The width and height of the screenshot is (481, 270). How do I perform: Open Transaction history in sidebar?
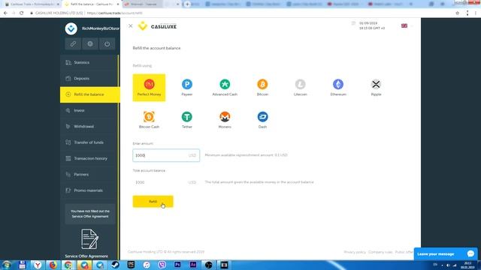89,158
